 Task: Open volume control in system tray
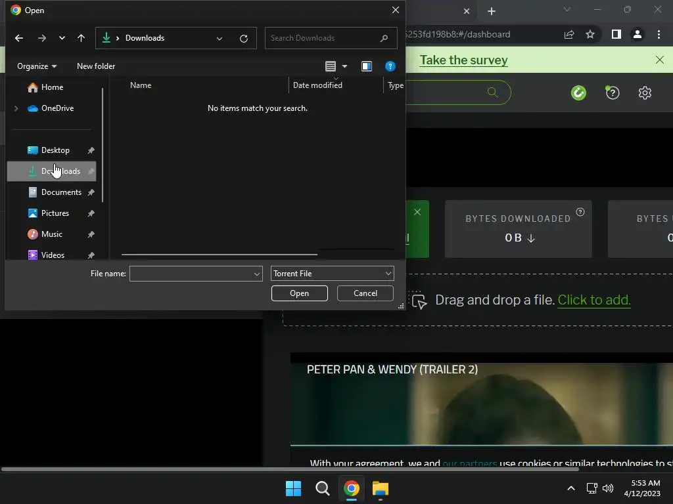[608, 488]
